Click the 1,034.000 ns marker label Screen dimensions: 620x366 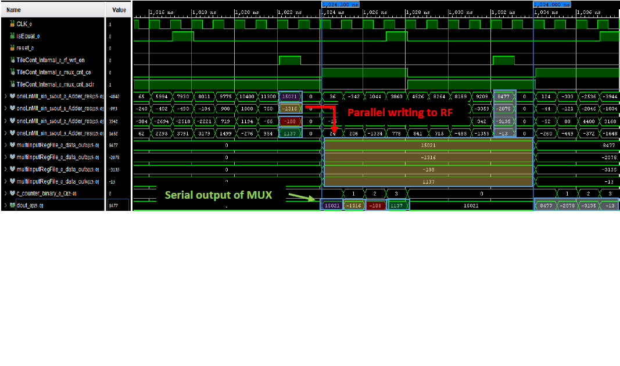(x=551, y=4)
